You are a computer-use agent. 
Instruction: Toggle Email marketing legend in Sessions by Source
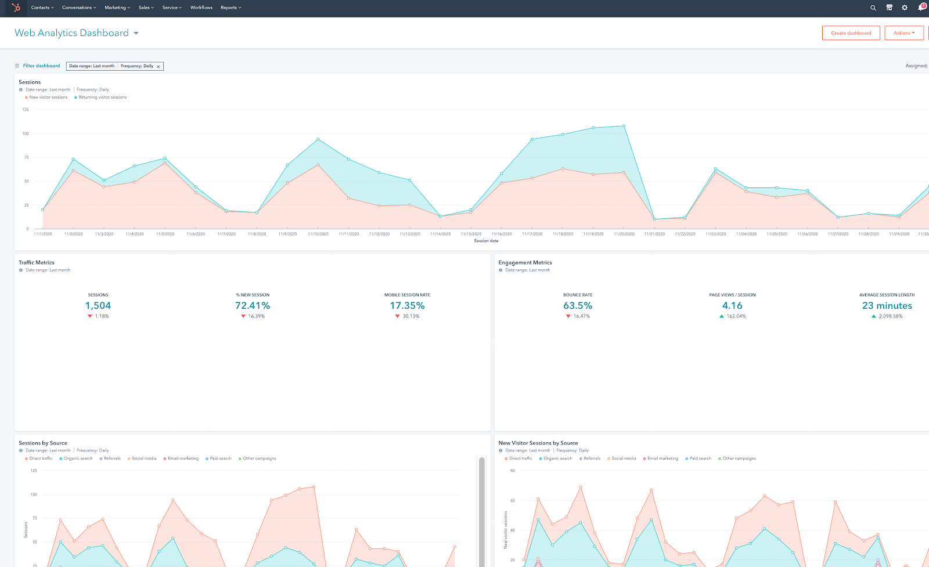(181, 458)
